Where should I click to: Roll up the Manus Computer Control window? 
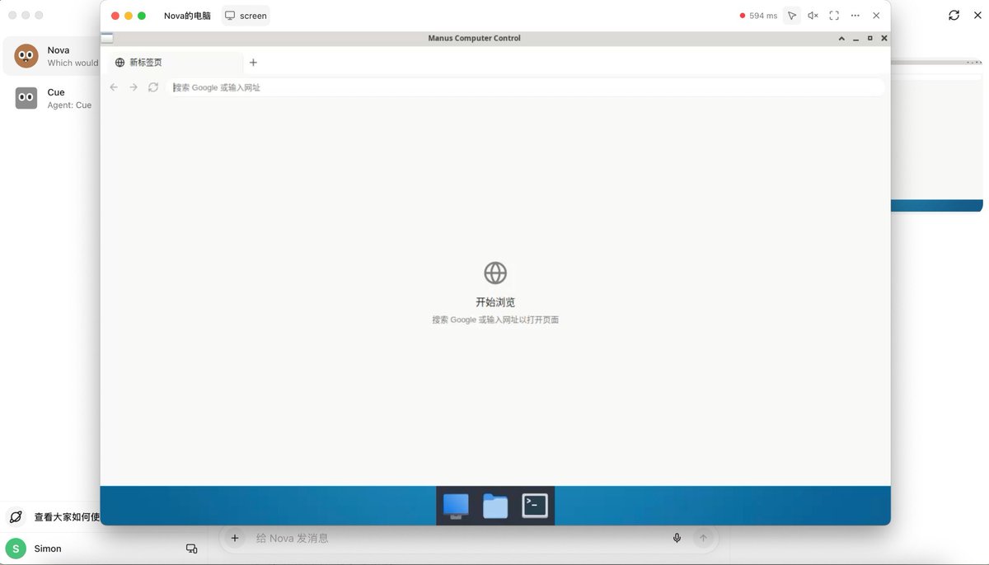coord(841,38)
